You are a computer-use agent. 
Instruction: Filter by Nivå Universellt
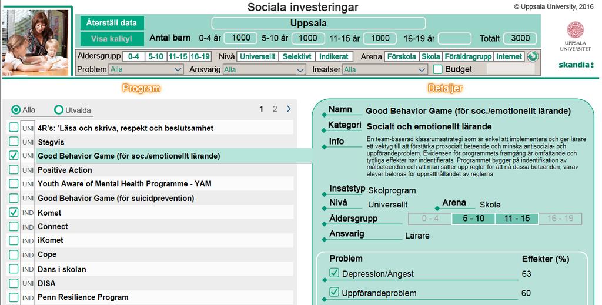pyautogui.click(x=257, y=56)
